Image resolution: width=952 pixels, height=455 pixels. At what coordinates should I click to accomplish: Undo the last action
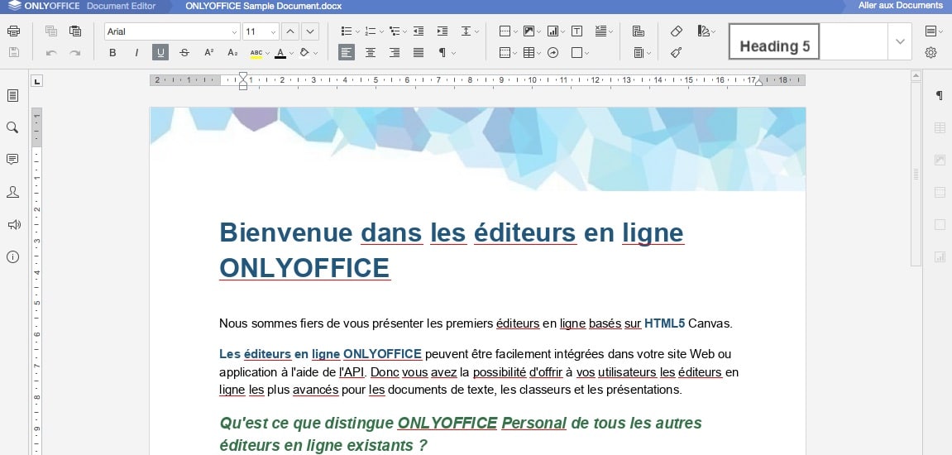[x=51, y=53]
